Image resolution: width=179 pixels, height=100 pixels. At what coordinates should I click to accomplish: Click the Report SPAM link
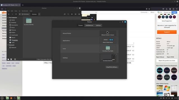(170, 57)
